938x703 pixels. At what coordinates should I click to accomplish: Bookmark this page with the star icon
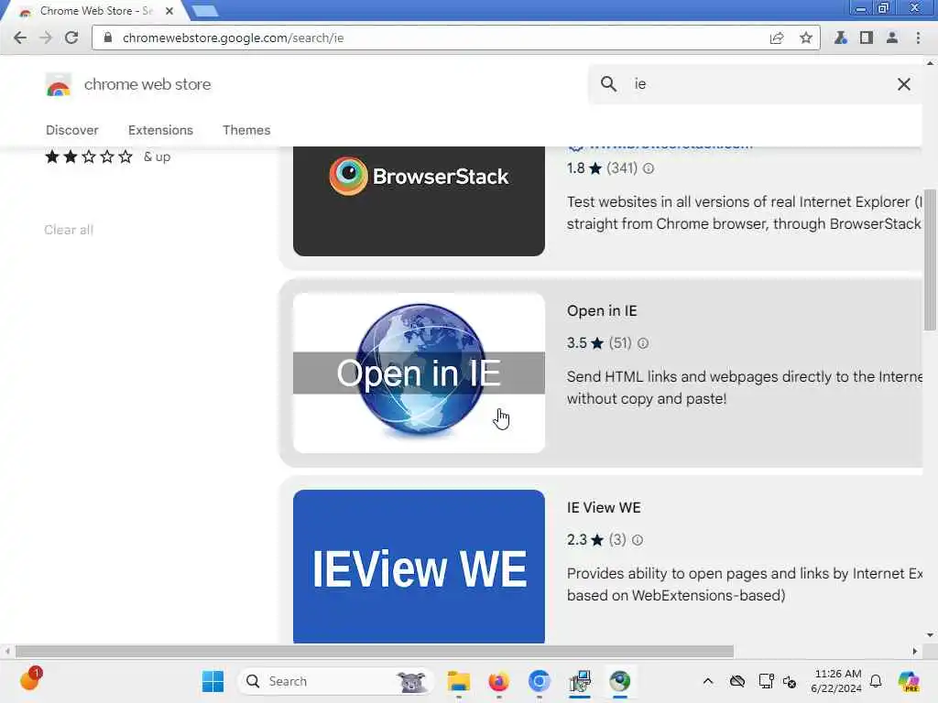(806, 38)
